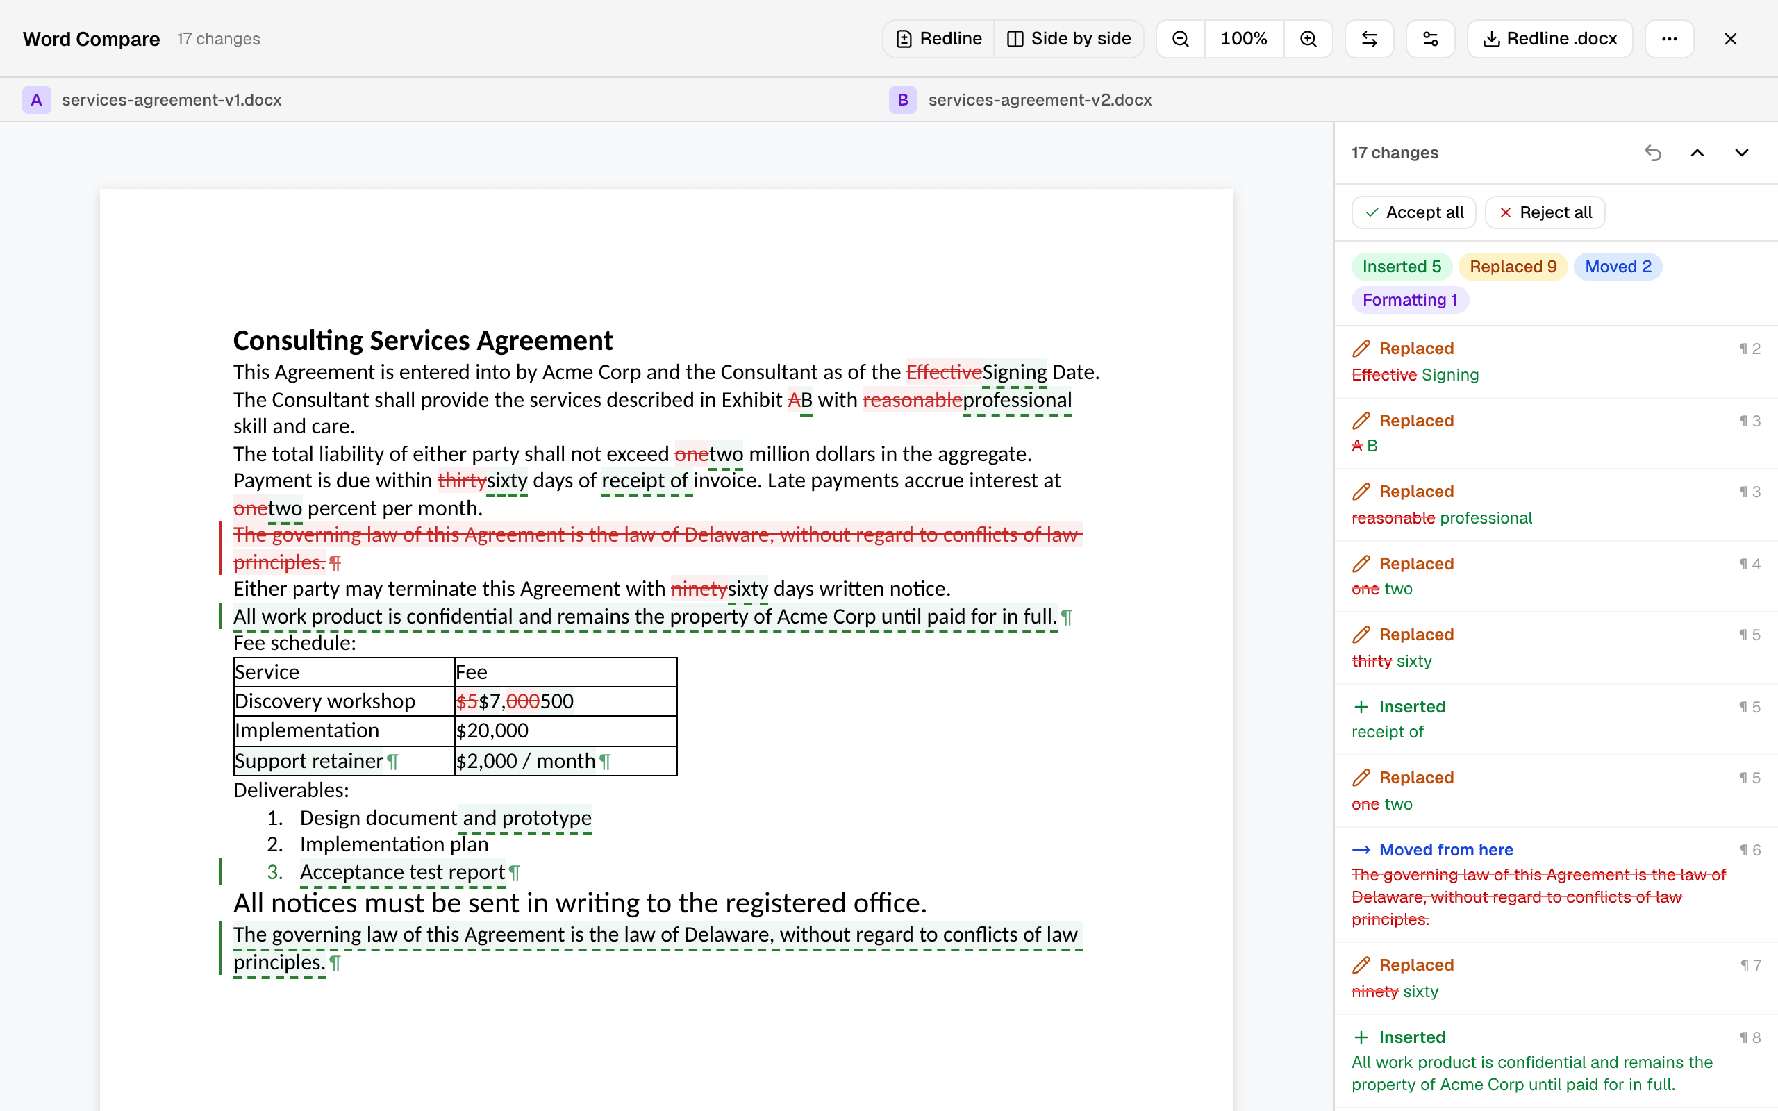Click plus icon of receipt of insertion

coord(1361,707)
